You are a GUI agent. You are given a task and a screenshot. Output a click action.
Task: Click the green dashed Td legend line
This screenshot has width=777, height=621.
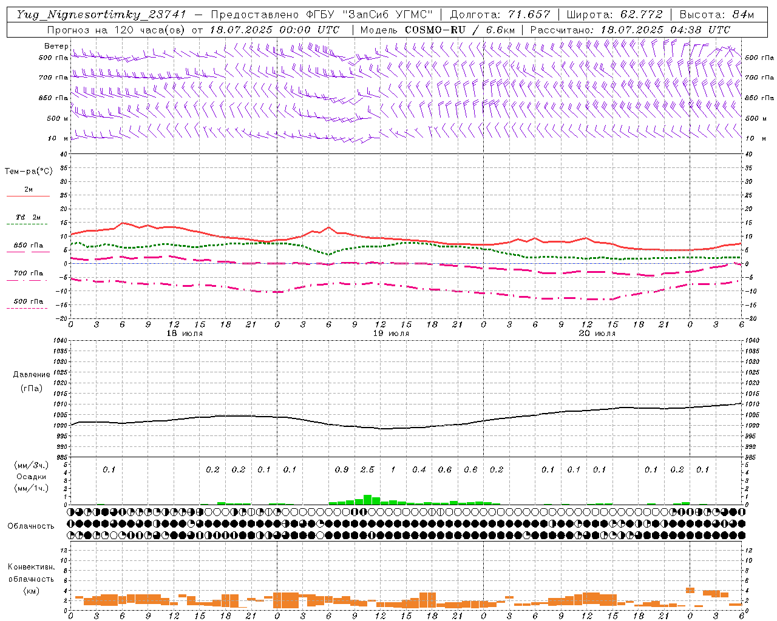(x=27, y=224)
